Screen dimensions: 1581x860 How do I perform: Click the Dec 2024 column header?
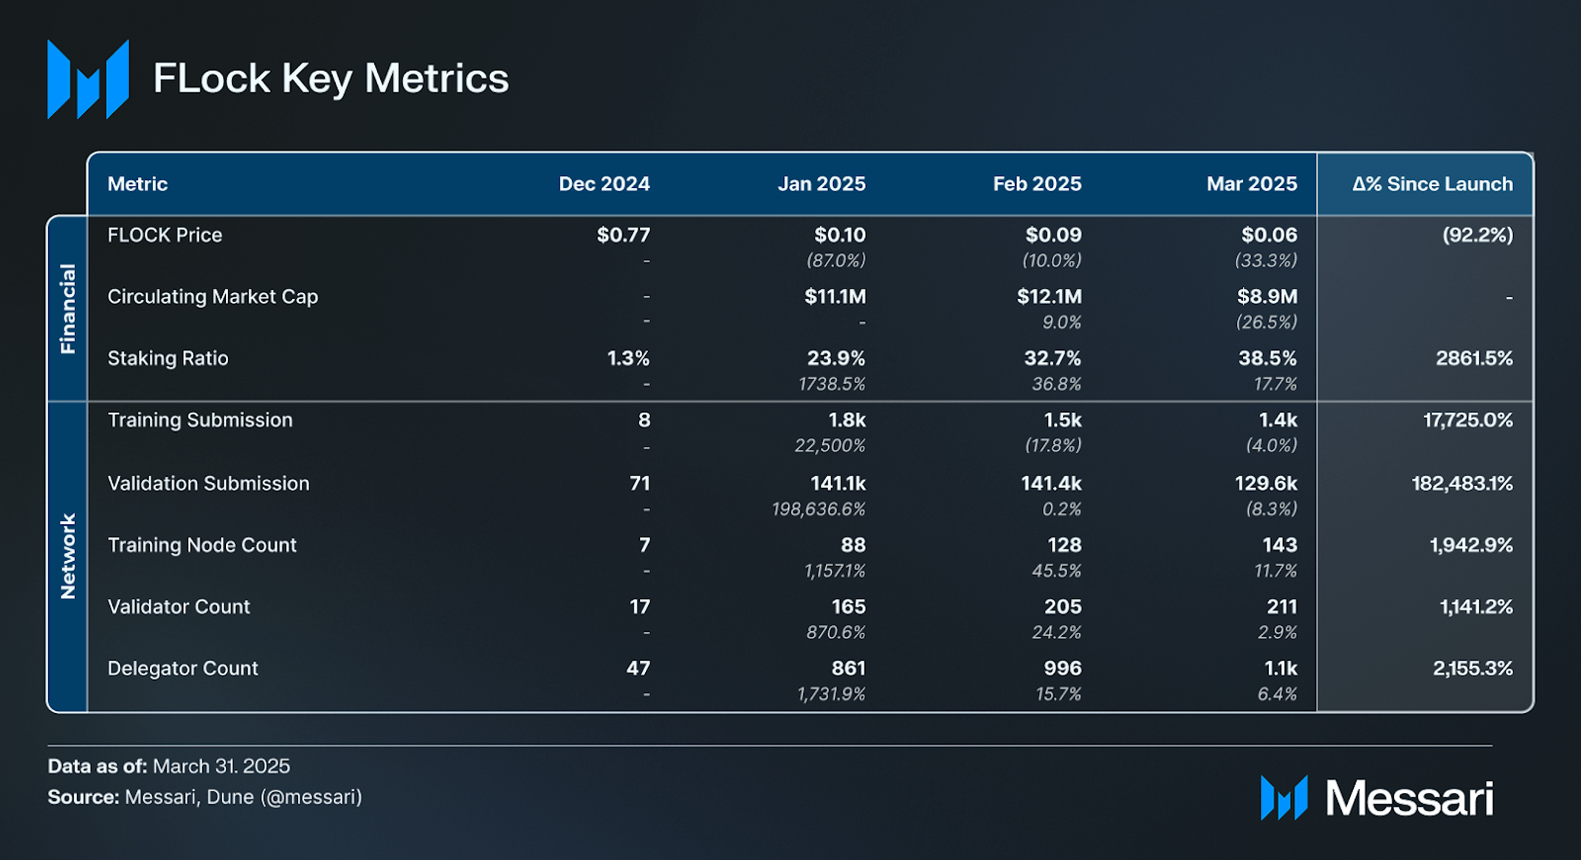coord(604,184)
